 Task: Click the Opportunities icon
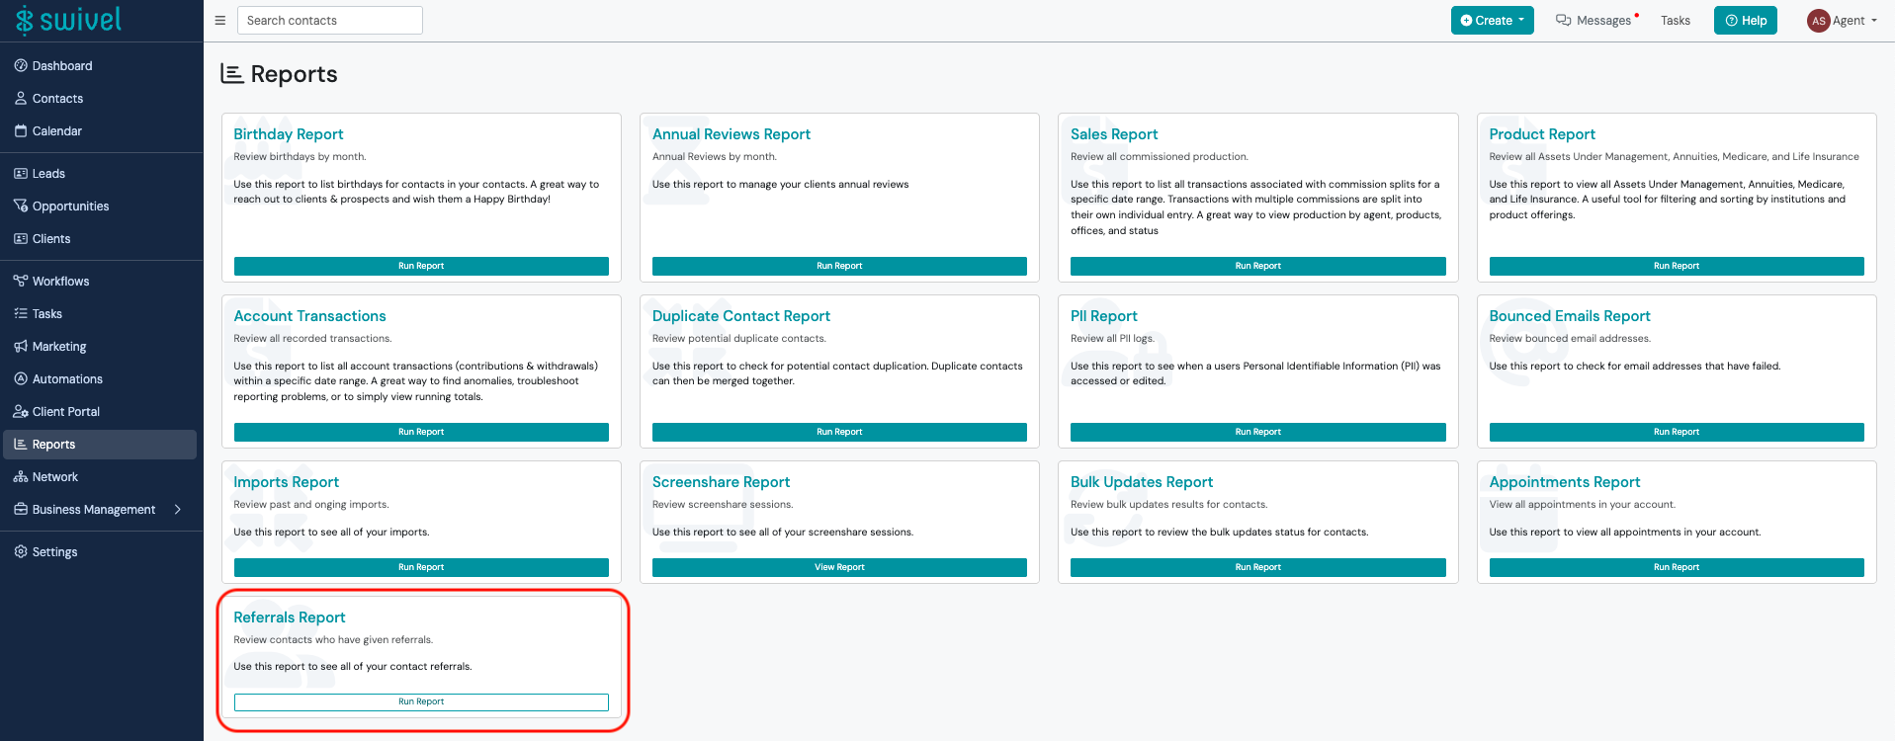tap(21, 206)
